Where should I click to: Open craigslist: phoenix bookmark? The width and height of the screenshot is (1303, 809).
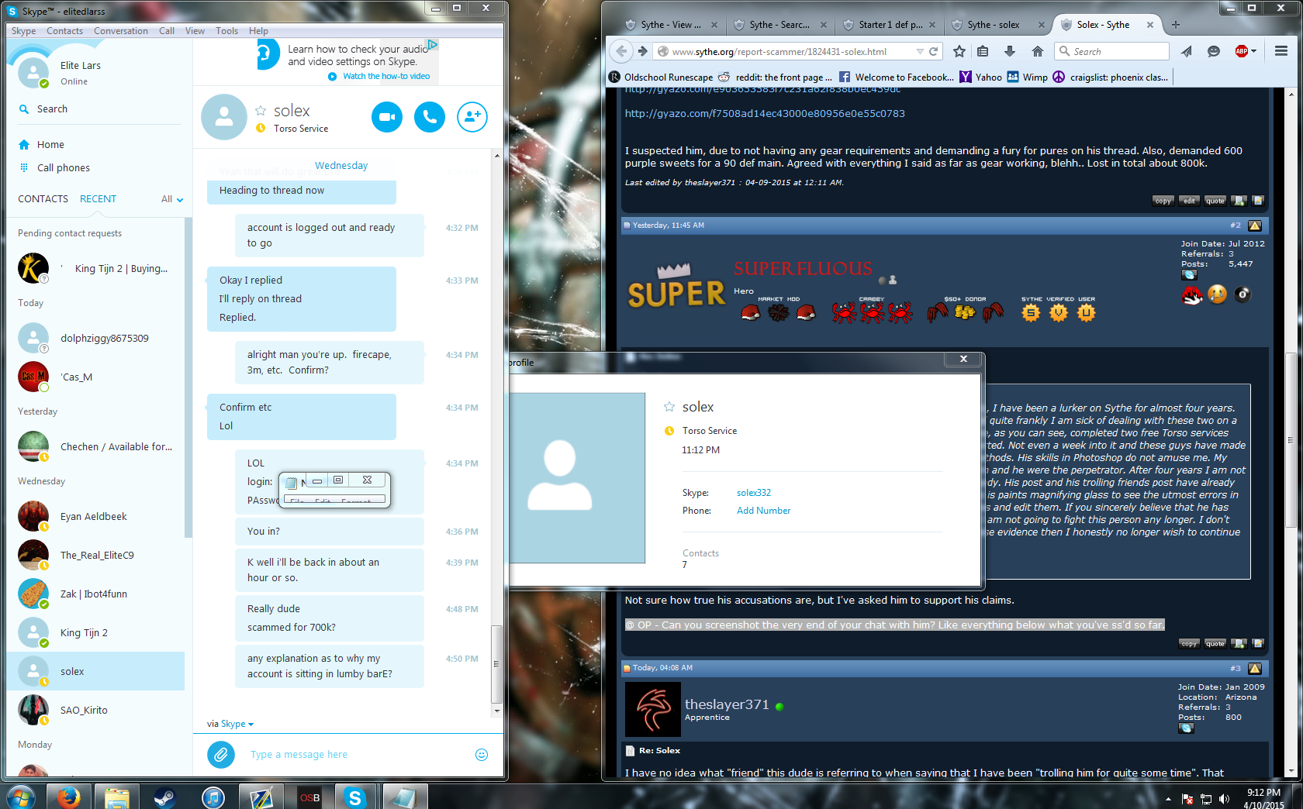(1111, 77)
